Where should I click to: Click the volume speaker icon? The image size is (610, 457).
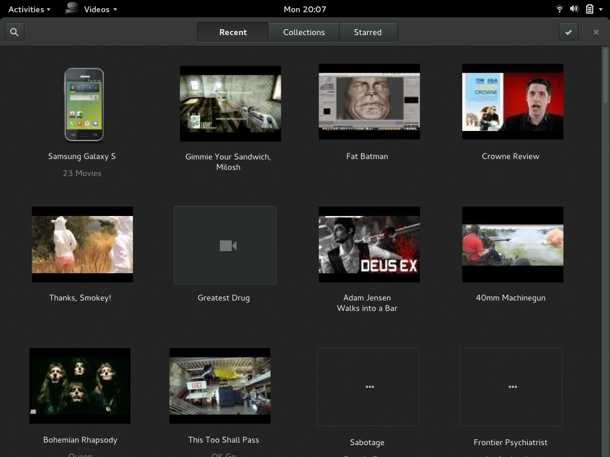click(574, 9)
